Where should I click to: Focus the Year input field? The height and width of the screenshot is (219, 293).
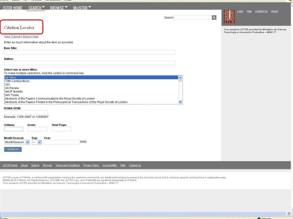coord(61,142)
